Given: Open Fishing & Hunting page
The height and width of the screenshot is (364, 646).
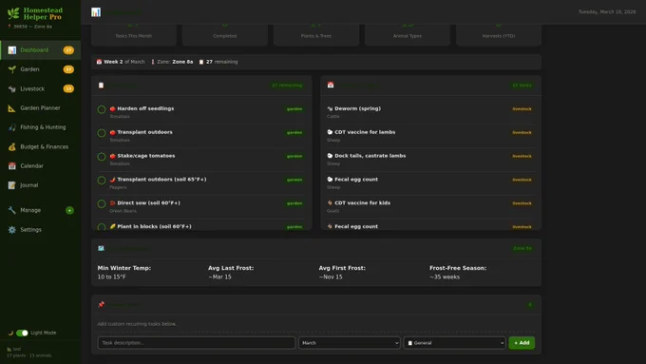Looking at the screenshot, I should [x=40, y=127].
